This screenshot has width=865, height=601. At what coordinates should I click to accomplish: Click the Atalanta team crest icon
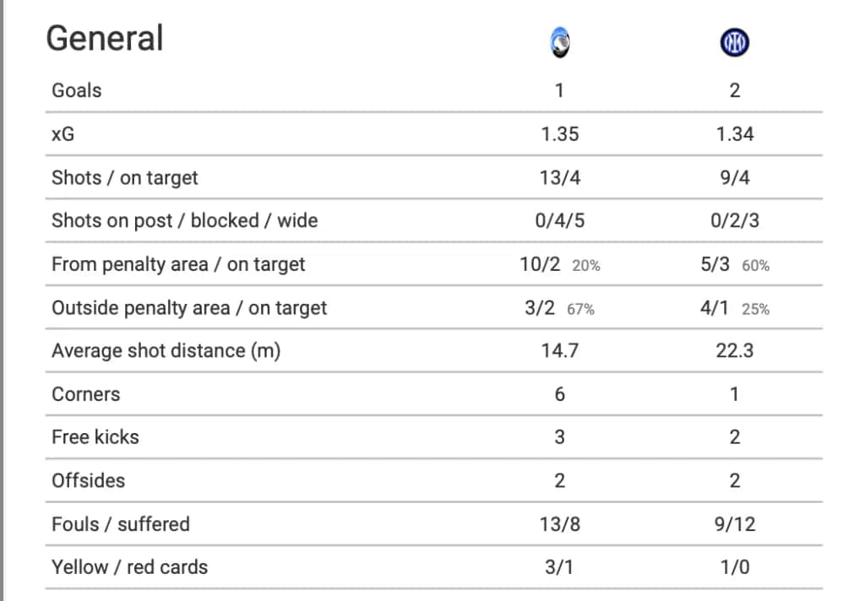(x=559, y=42)
